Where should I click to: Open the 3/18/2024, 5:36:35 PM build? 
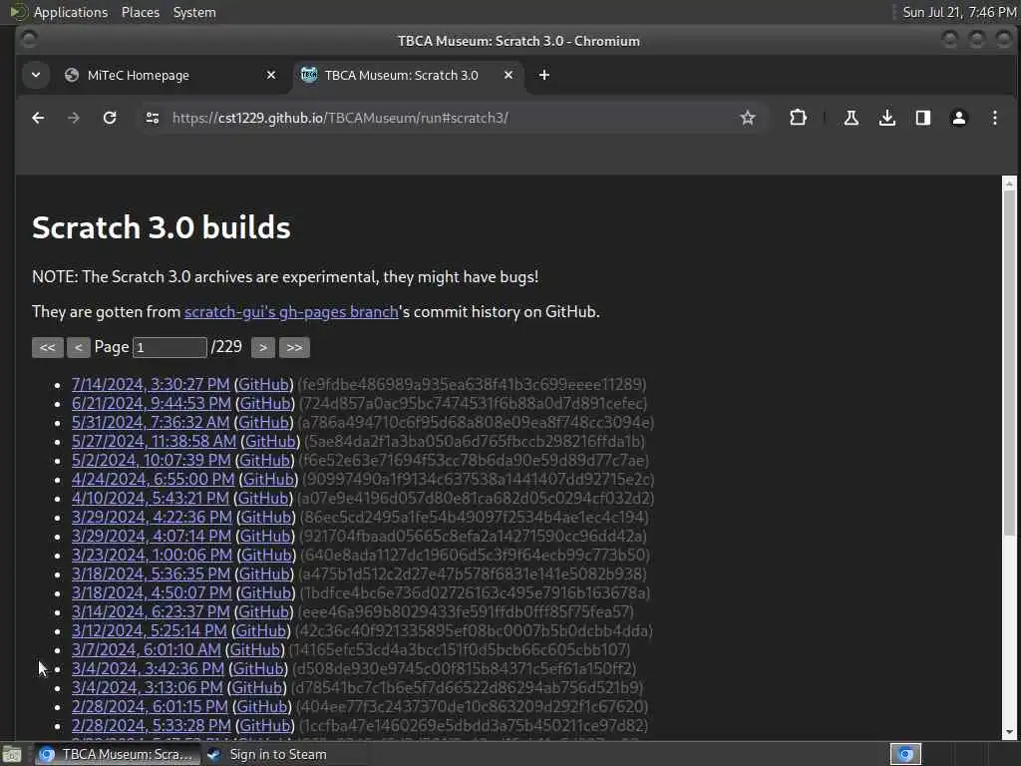(152, 574)
